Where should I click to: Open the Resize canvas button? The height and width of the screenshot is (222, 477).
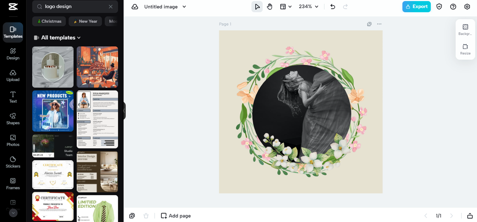(x=465, y=49)
